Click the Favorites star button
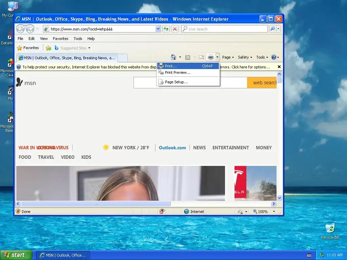The image size is (347, 260). pyautogui.click(x=28, y=48)
